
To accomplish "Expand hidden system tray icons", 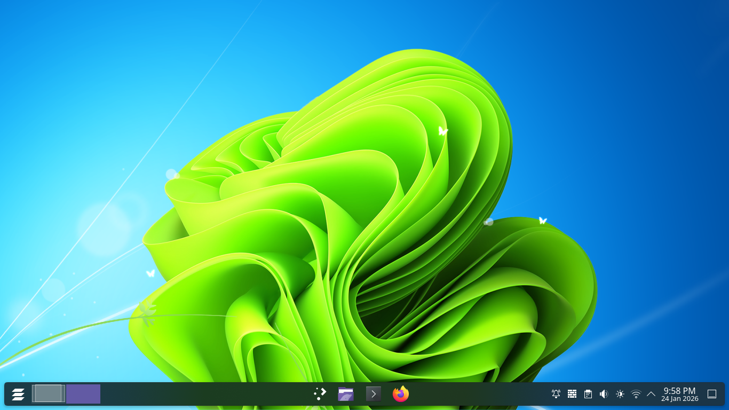I will point(651,394).
